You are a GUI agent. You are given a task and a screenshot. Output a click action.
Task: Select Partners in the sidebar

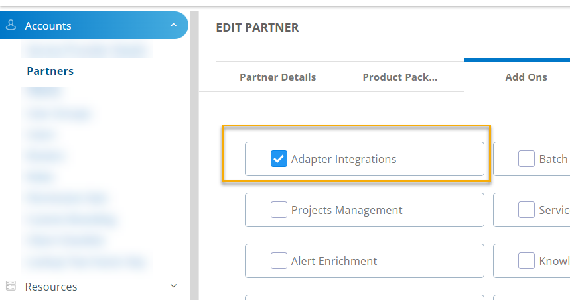[x=50, y=71]
